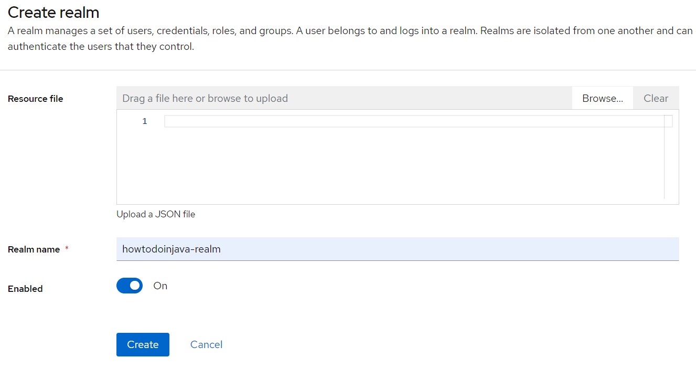This screenshot has height=368, width=696.
Task: Click the 'Resource file' field label
Action: pos(35,99)
